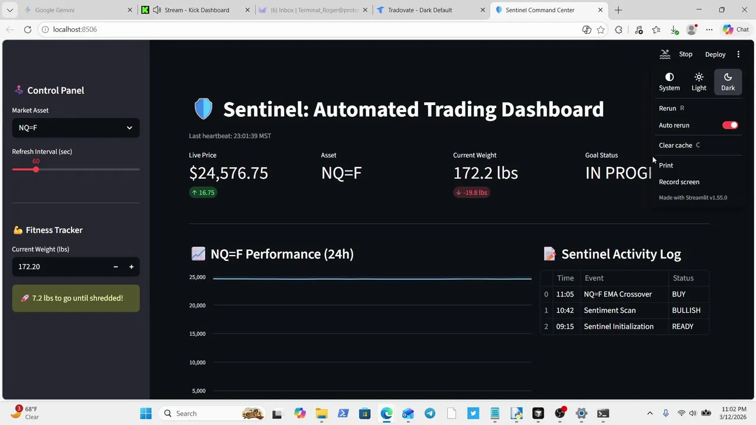Click the browser back arrow
The width and height of the screenshot is (756, 425).
tap(10, 30)
